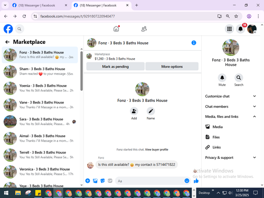Click the conversation information icon
Image resolution: width=264 pixels, height=198 pixels.
point(194,43)
